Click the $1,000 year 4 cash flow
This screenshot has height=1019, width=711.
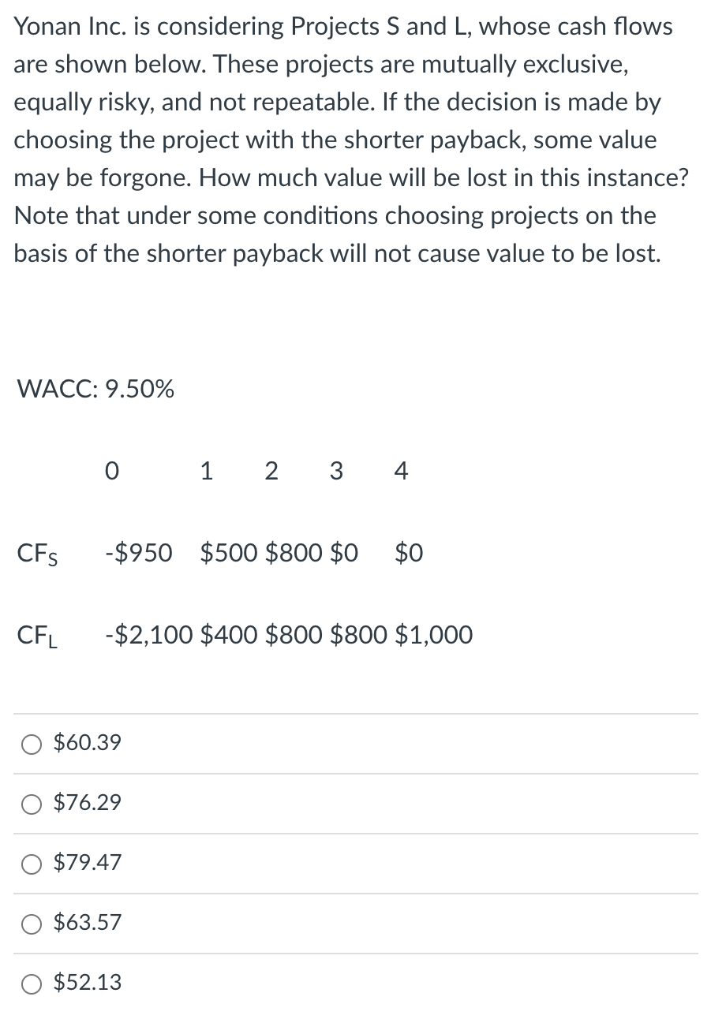433,634
